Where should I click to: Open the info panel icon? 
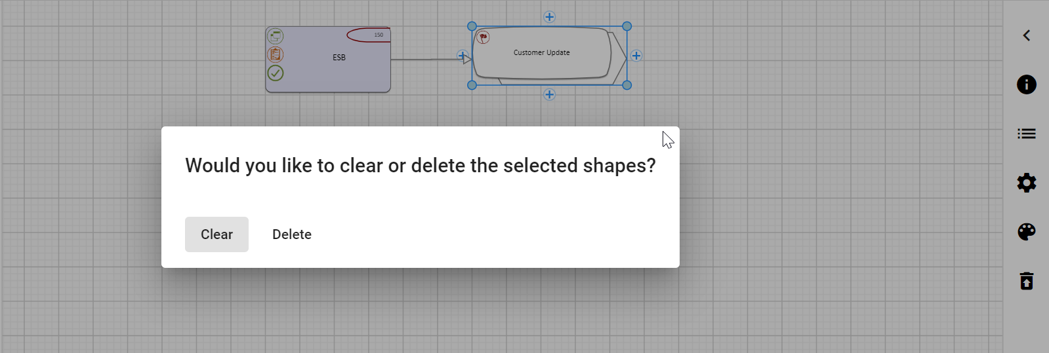[1027, 84]
